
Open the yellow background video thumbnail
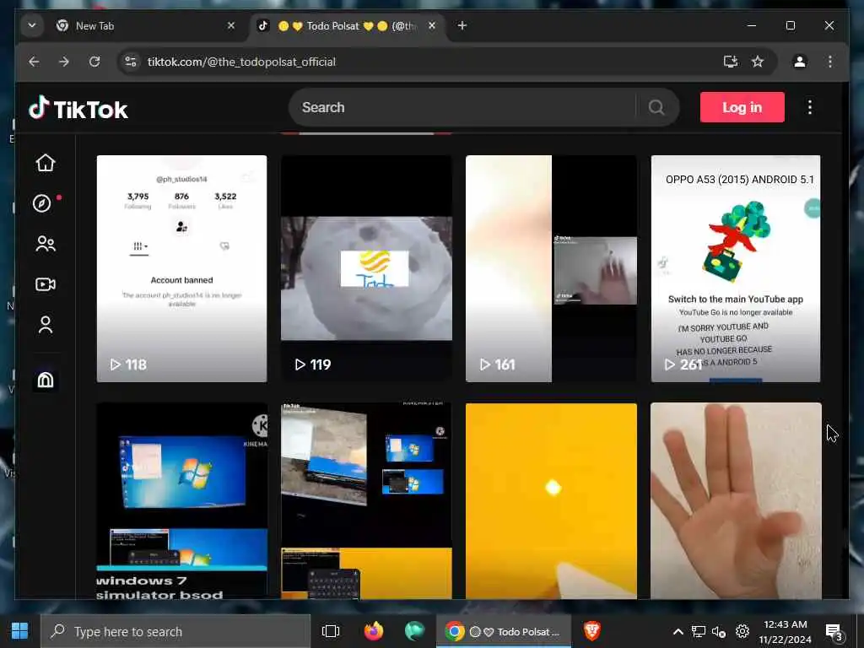[551, 501]
